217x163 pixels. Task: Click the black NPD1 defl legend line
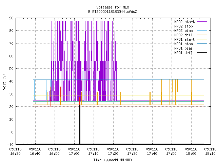[202, 53]
